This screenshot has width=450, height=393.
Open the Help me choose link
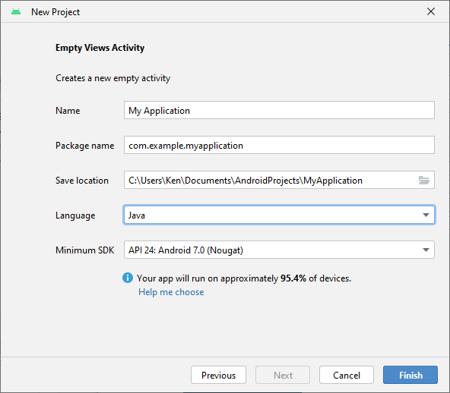pyautogui.click(x=171, y=292)
